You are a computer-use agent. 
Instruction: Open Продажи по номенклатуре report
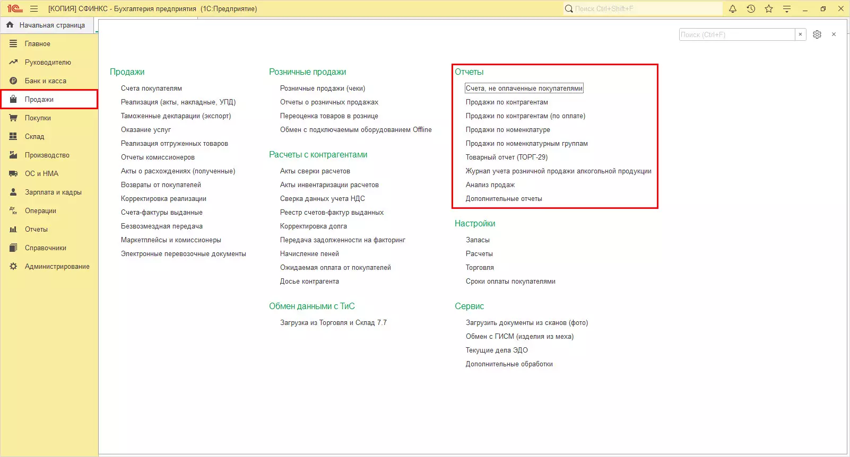tap(508, 129)
